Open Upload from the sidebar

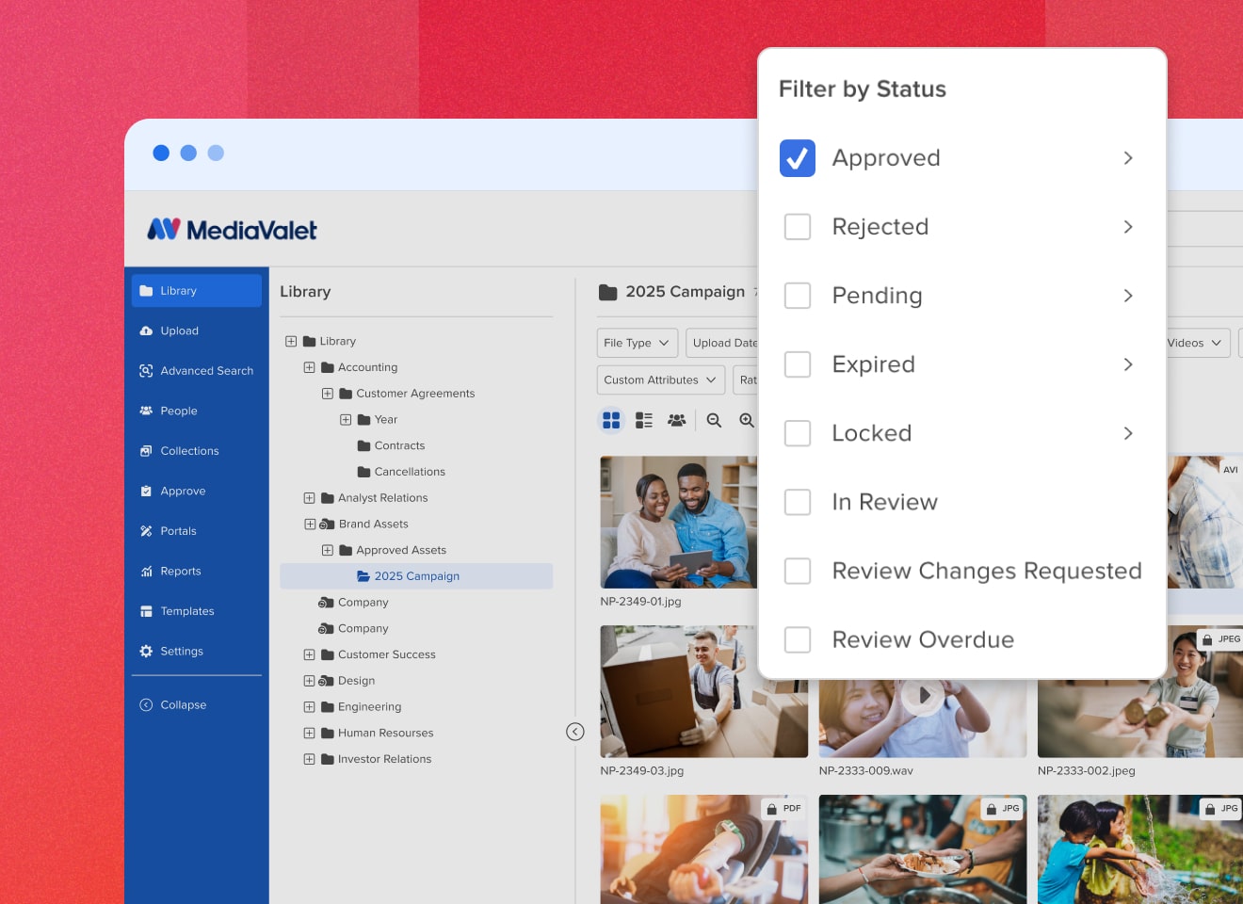click(179, 331)
